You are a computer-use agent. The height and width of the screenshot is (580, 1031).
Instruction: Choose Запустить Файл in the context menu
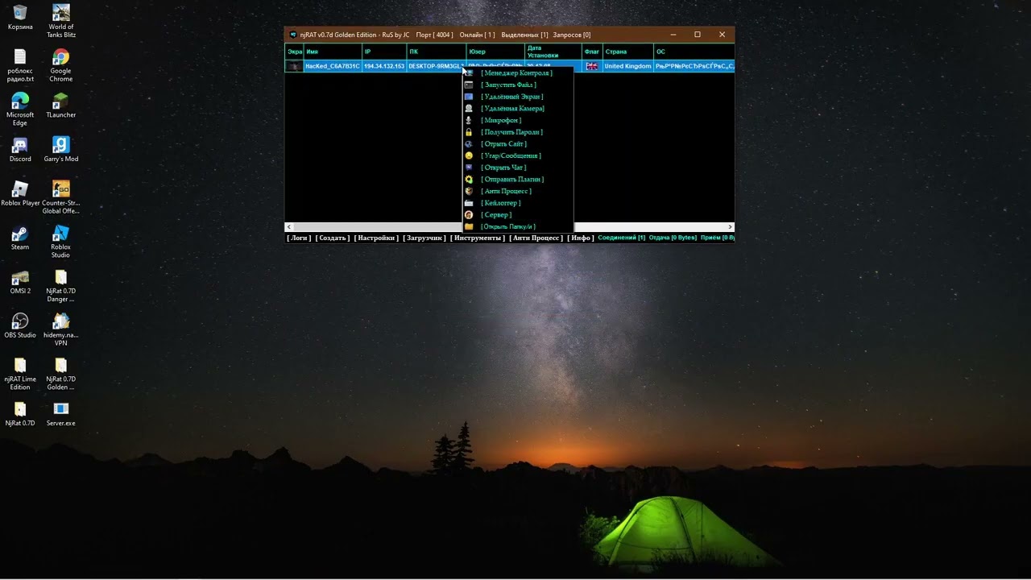point(508,85)
